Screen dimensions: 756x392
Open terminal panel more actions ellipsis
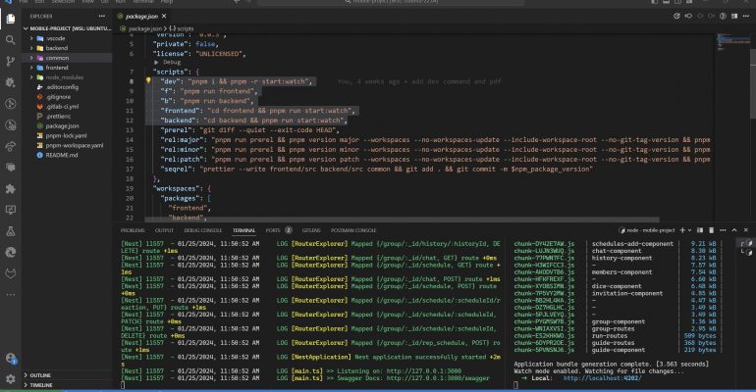(x=723, y=230)
